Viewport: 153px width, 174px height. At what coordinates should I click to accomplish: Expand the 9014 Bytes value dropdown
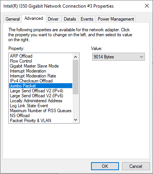click(119, 57)
